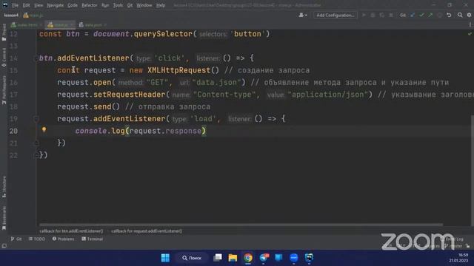Click the Run icon in toolbar
474x266 pixels.
point(364,15)
